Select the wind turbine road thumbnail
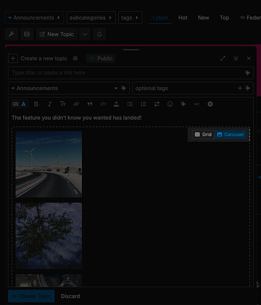Image resolution: width=261 pixels, height=305 pixels. point(49,164)
